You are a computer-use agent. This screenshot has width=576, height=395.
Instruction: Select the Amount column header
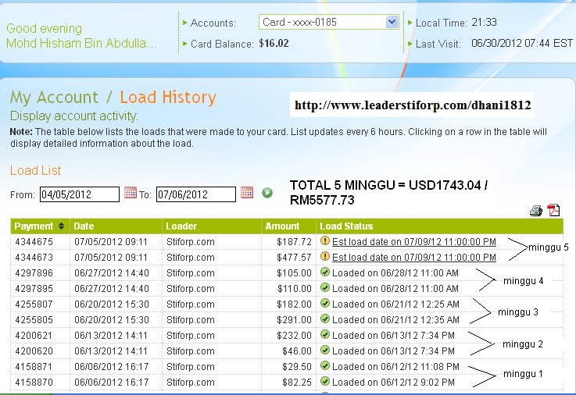tap(282, 226)
